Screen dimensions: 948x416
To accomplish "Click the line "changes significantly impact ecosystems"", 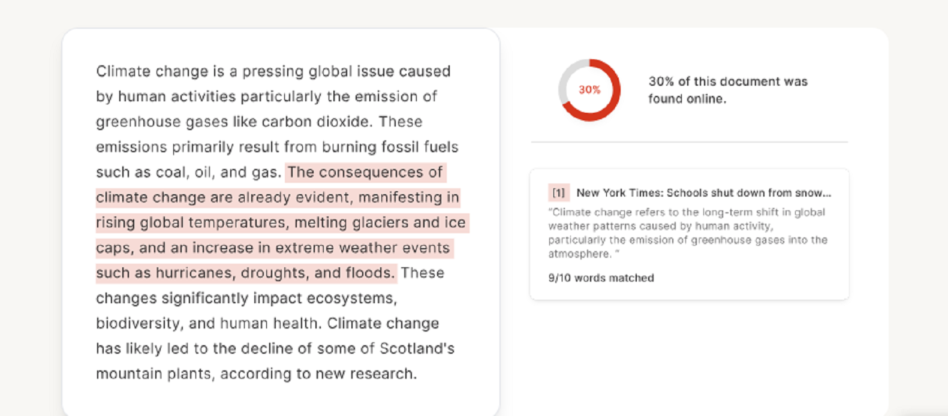I will 246,299.
